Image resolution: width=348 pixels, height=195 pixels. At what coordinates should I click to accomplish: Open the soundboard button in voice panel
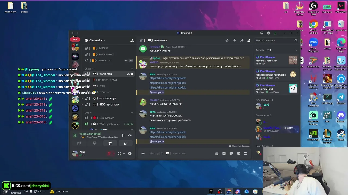click(x=126, y=143)
